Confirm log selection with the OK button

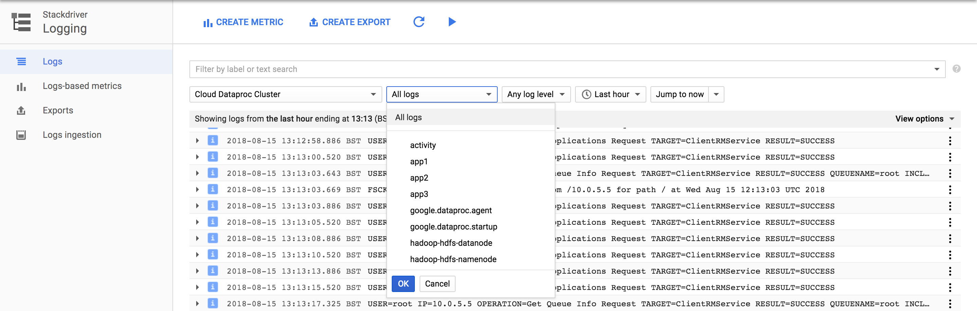click(403, 283)
